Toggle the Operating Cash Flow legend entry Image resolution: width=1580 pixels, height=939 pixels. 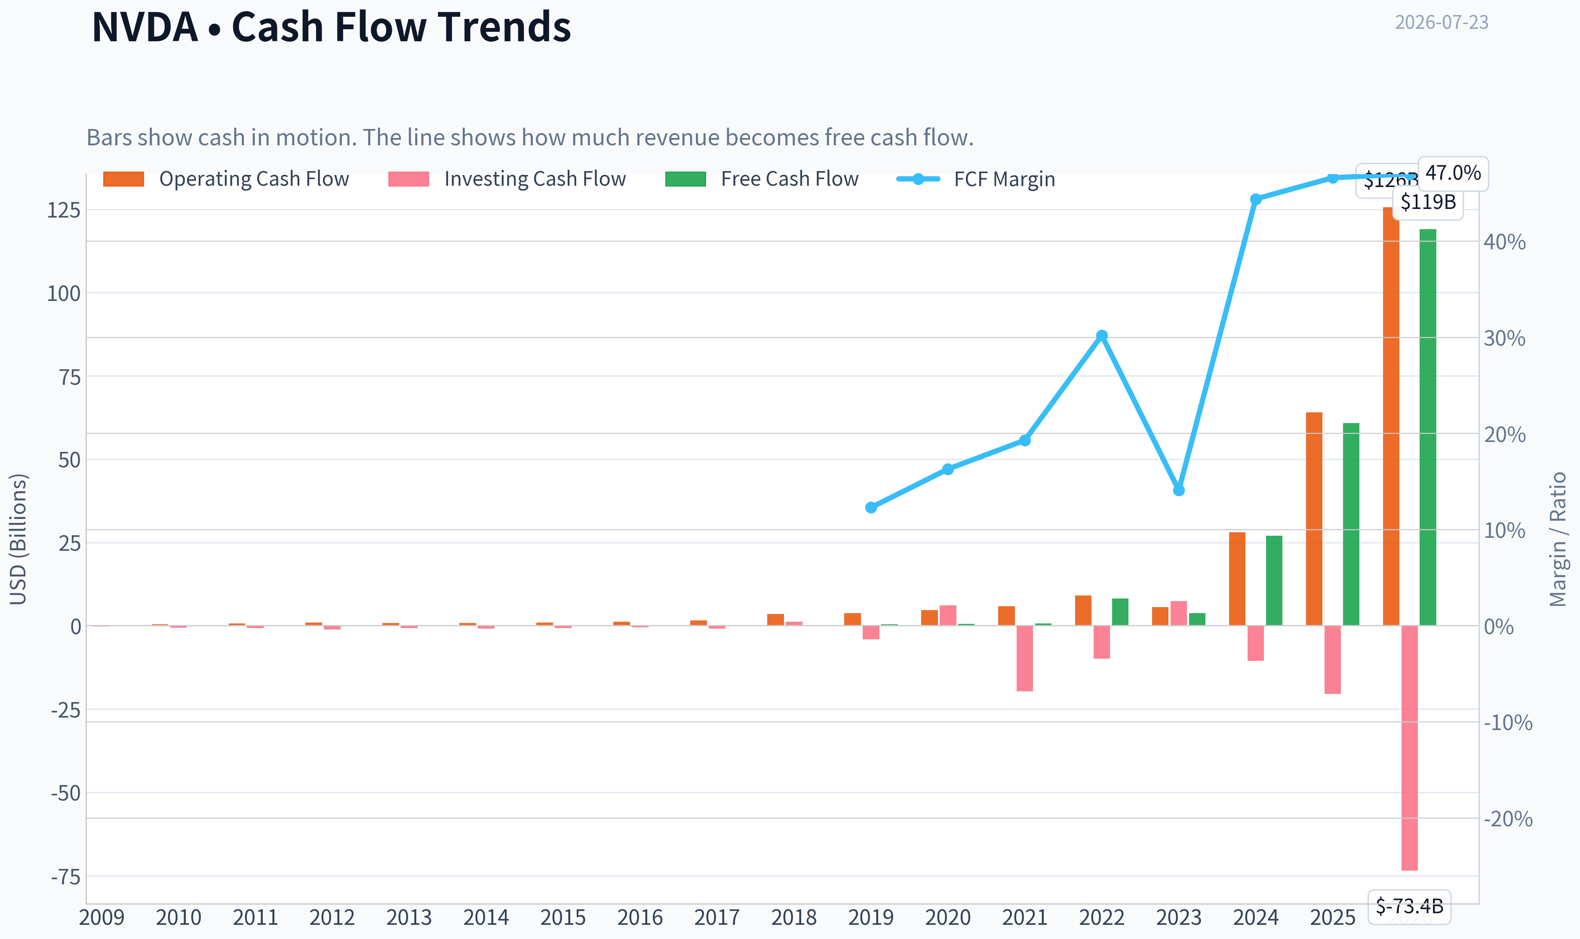pos(226,179)
